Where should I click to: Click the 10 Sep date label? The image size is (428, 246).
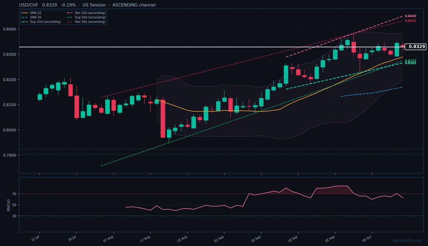(256, 238)
